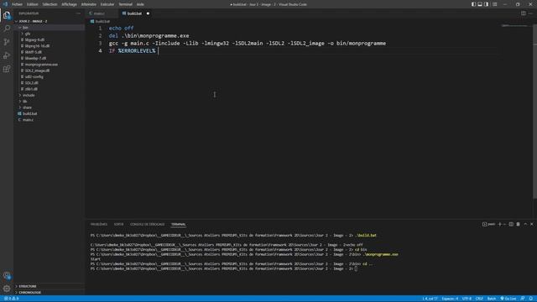The width and height of the screenshot is (537, 302).
Task: Open the Terminal menu in menu bar
Action: (125, 4)
